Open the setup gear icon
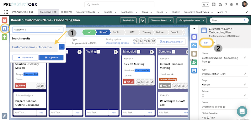251x120 pixels. (x=231, y=4)
